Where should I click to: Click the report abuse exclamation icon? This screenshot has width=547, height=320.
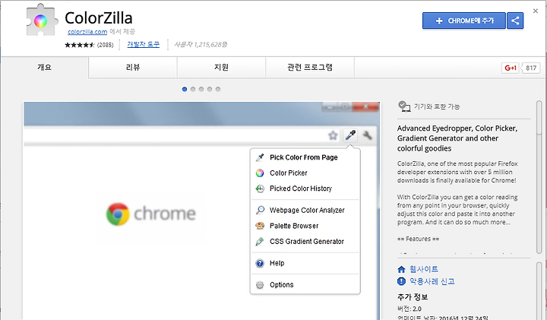402,281
